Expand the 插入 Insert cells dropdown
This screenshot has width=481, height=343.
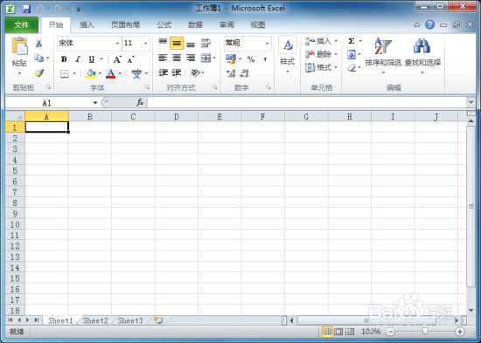tap(336, 41)
